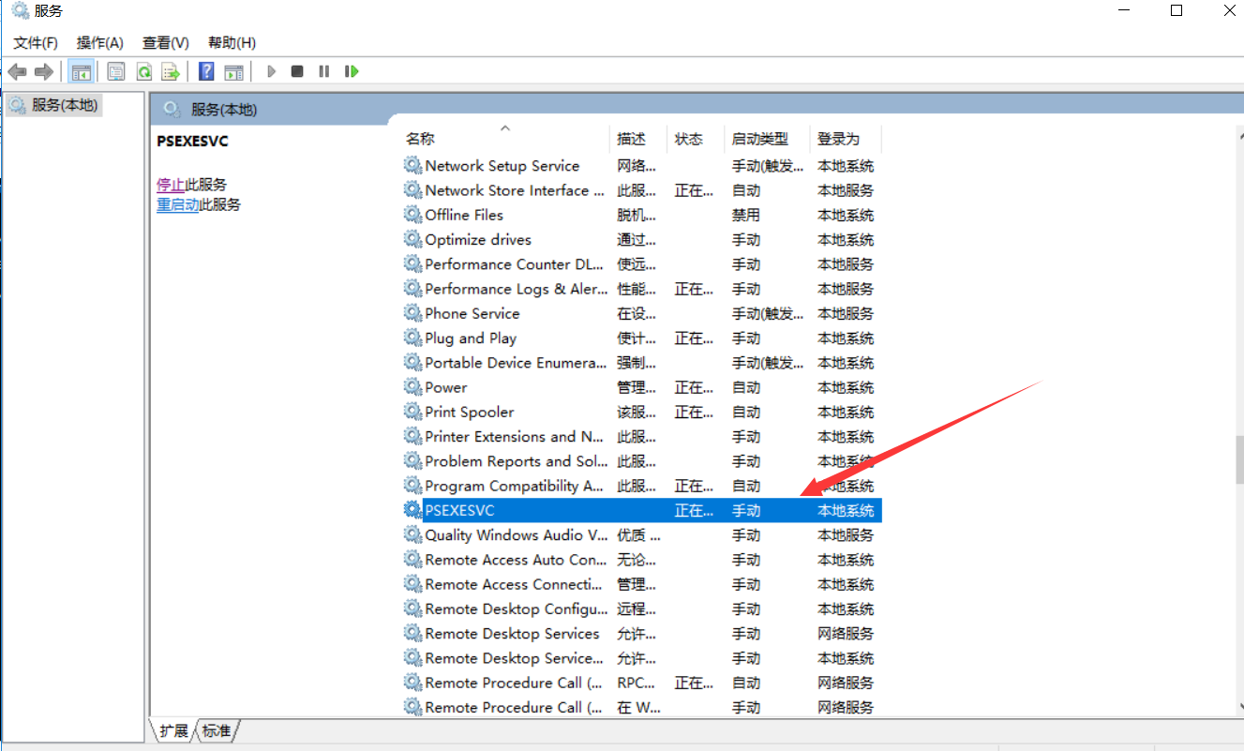
Task: Toggle the show/hide console tree icon
Action: (x=82, y=71)
